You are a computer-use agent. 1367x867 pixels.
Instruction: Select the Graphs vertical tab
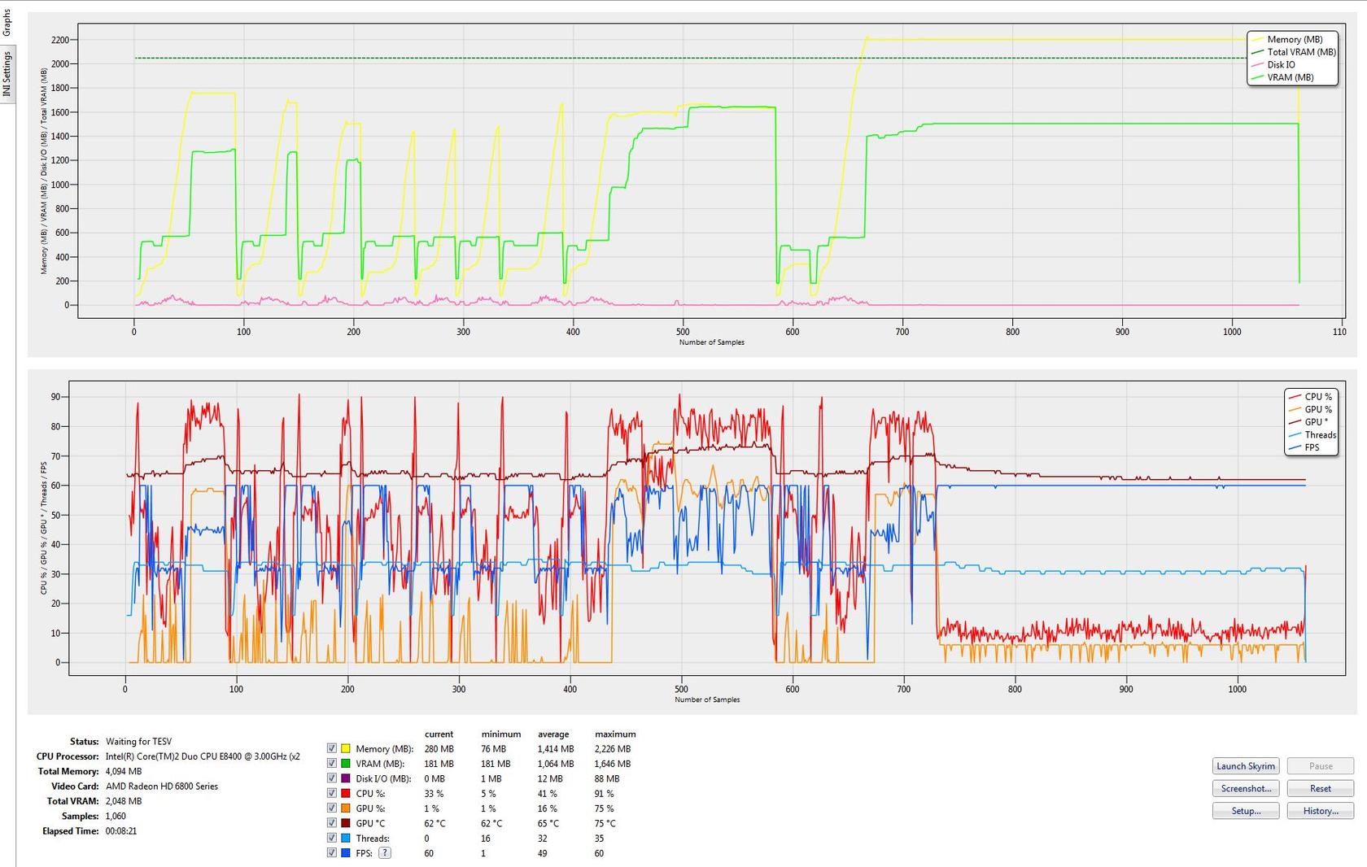[7, 22]
